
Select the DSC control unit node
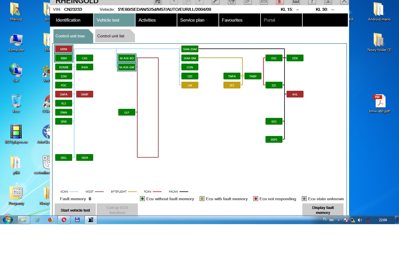tap(274, 58)
